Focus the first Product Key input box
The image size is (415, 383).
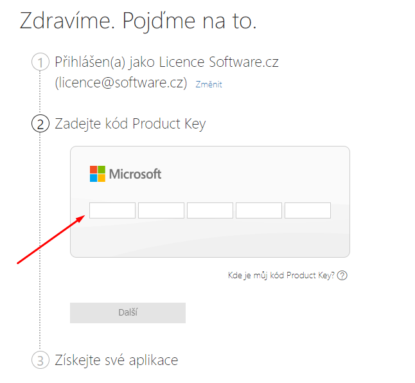(x=112, y=211)
